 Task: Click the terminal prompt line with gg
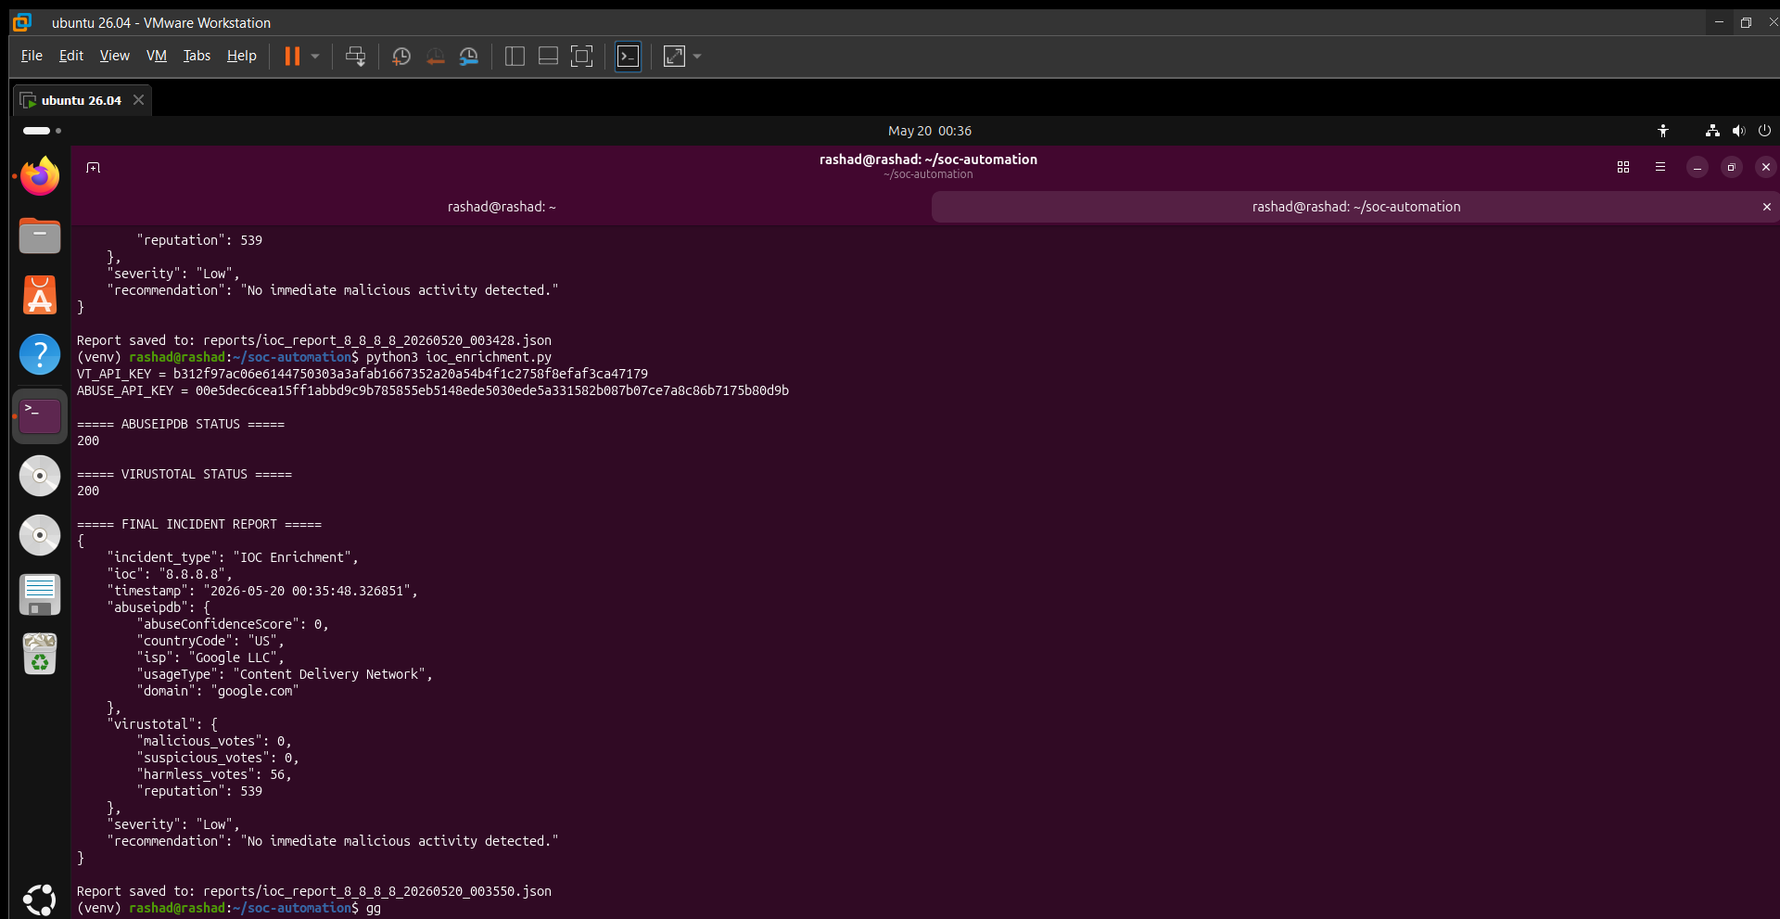[229, 908]
